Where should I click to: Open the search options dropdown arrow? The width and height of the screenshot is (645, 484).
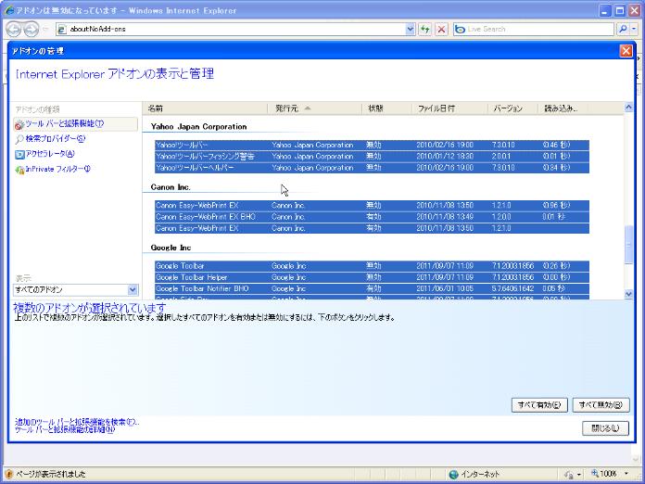[x=634, y=30]
